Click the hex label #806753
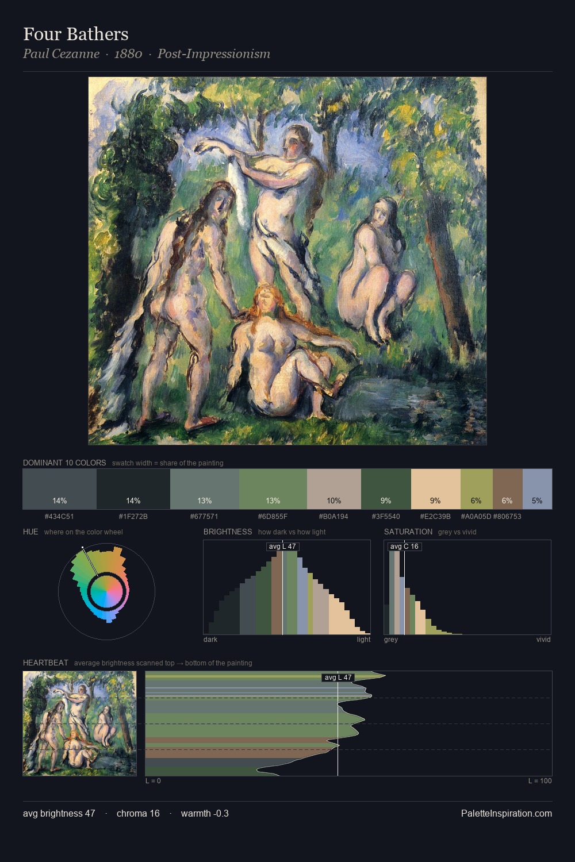The image size is (575, 862). point(507,516)
